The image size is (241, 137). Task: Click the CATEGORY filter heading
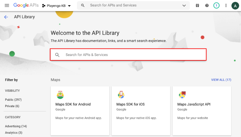pyautogui.click(x=13, y=117)
